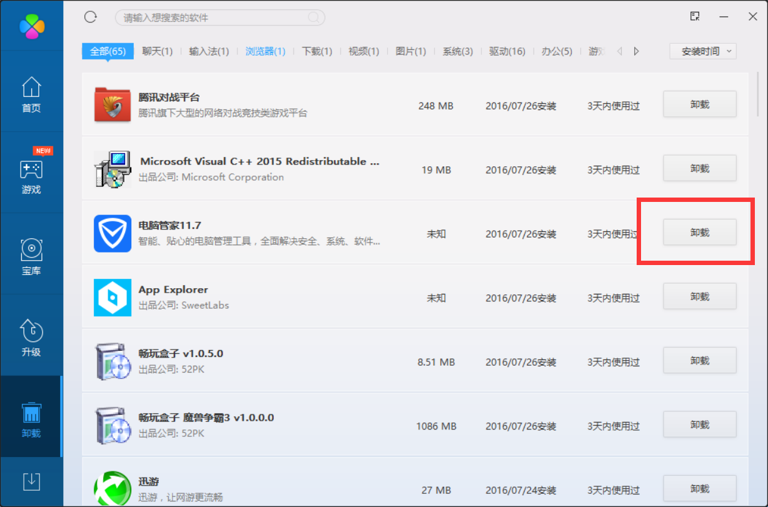The height and width of the screenshot is (507, 768).
Task: Click the magnifier icon in search box
Action: [x=314, y=18]
